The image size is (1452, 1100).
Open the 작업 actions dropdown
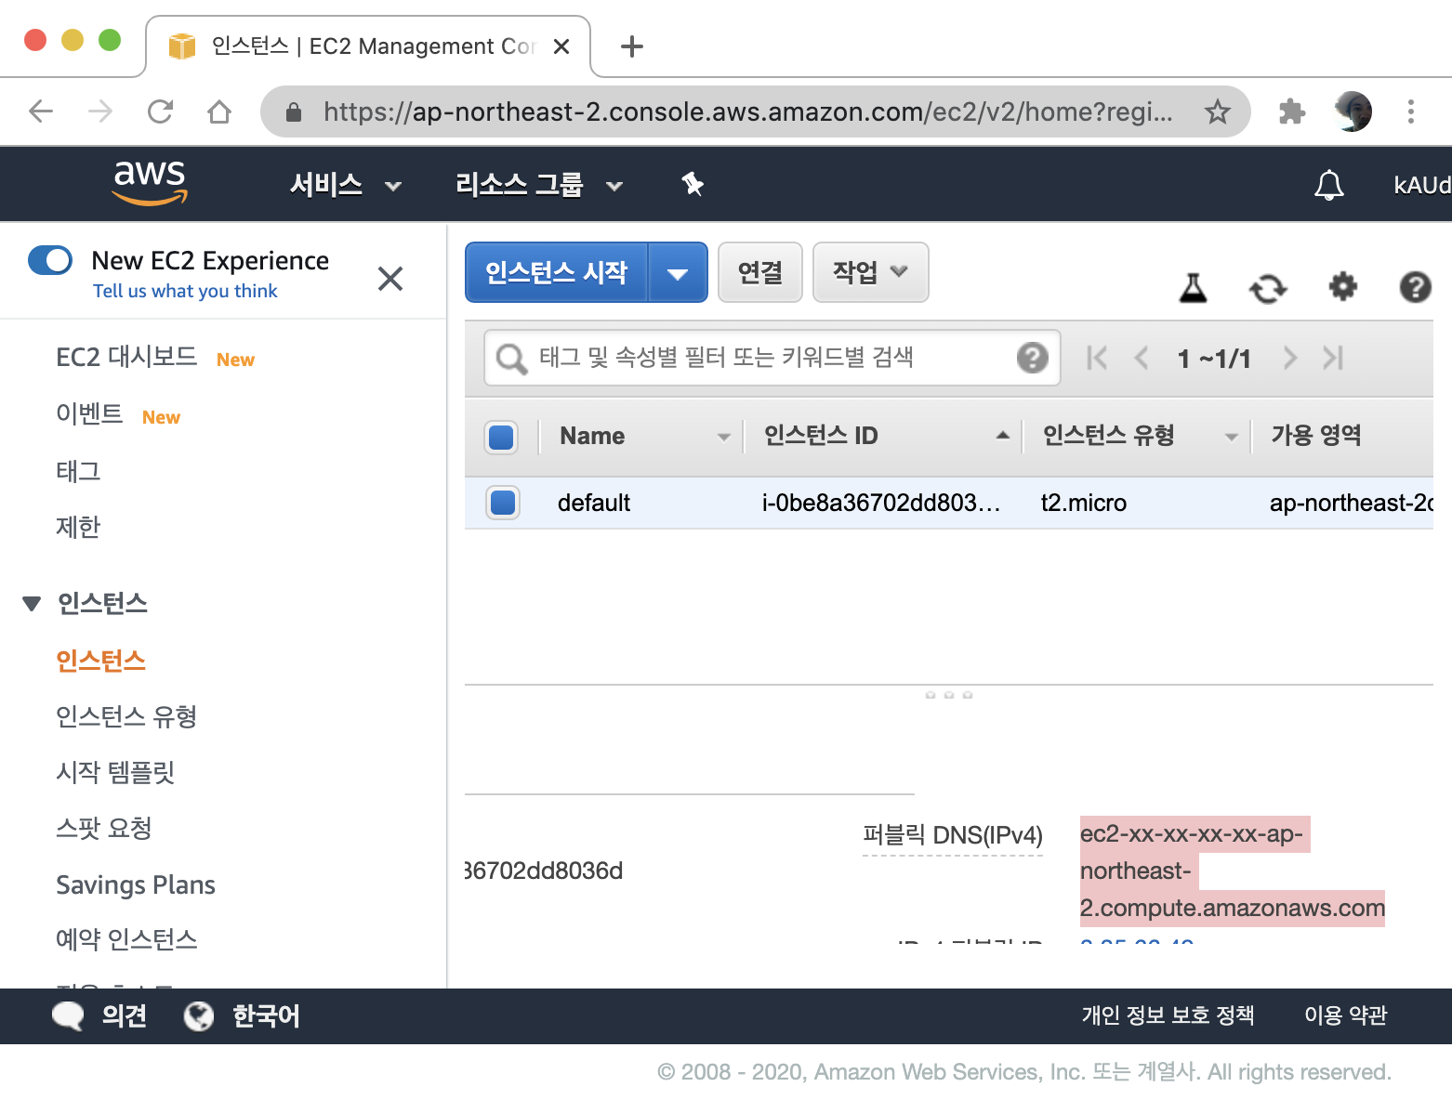click(x=870, y=272)
